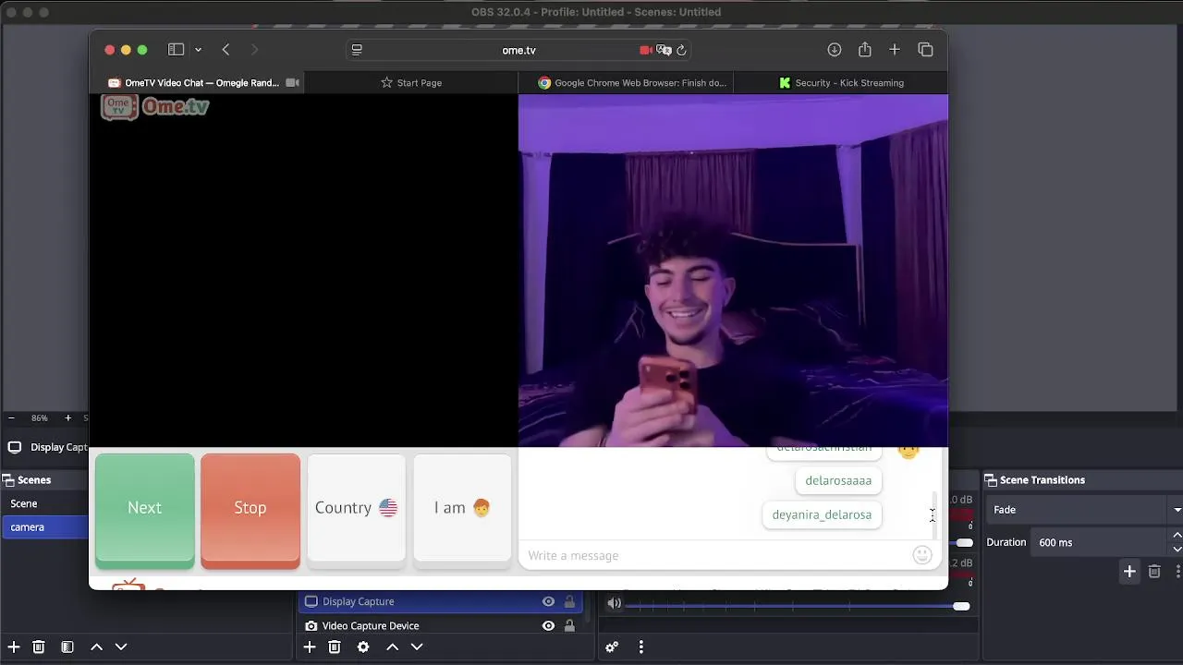The width and height of the screenshot is (1183, 665).
Task: Click camera indicator on OmeTV tab
Action: click(x=293, y=83)
